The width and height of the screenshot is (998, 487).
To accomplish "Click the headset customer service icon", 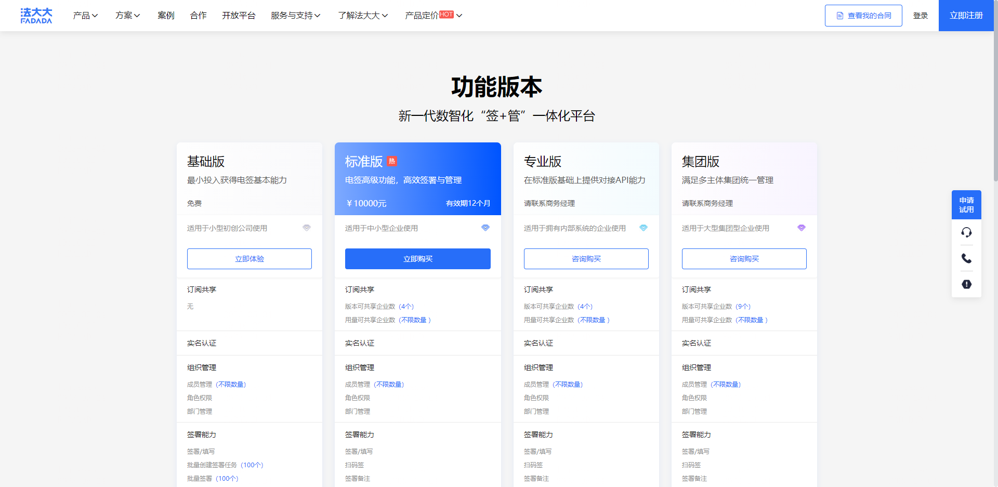I will pyautogui.click(x=966, y=232).
